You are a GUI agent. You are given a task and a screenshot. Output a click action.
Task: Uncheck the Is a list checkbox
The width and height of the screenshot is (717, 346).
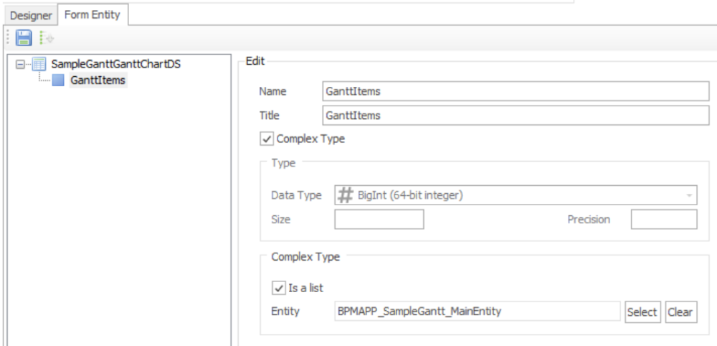279,288
